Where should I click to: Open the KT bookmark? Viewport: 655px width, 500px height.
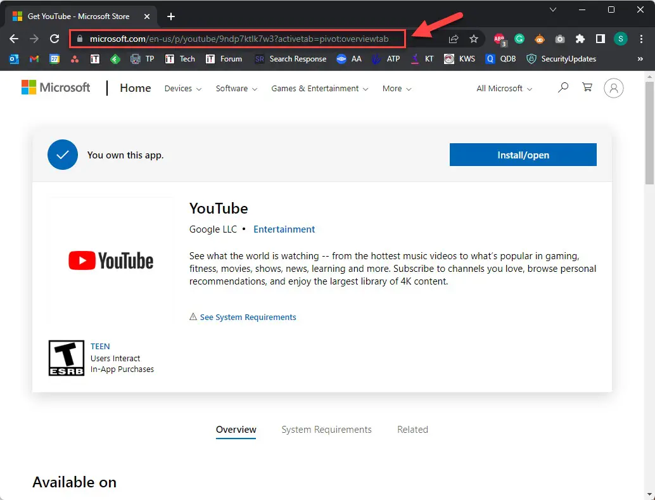422,59
